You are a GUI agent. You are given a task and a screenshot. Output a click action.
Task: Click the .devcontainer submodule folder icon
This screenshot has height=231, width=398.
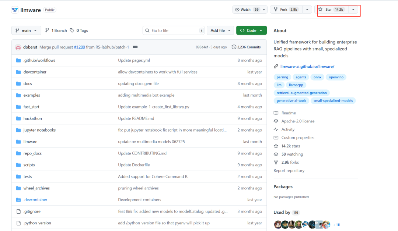[x=18, y=200]
